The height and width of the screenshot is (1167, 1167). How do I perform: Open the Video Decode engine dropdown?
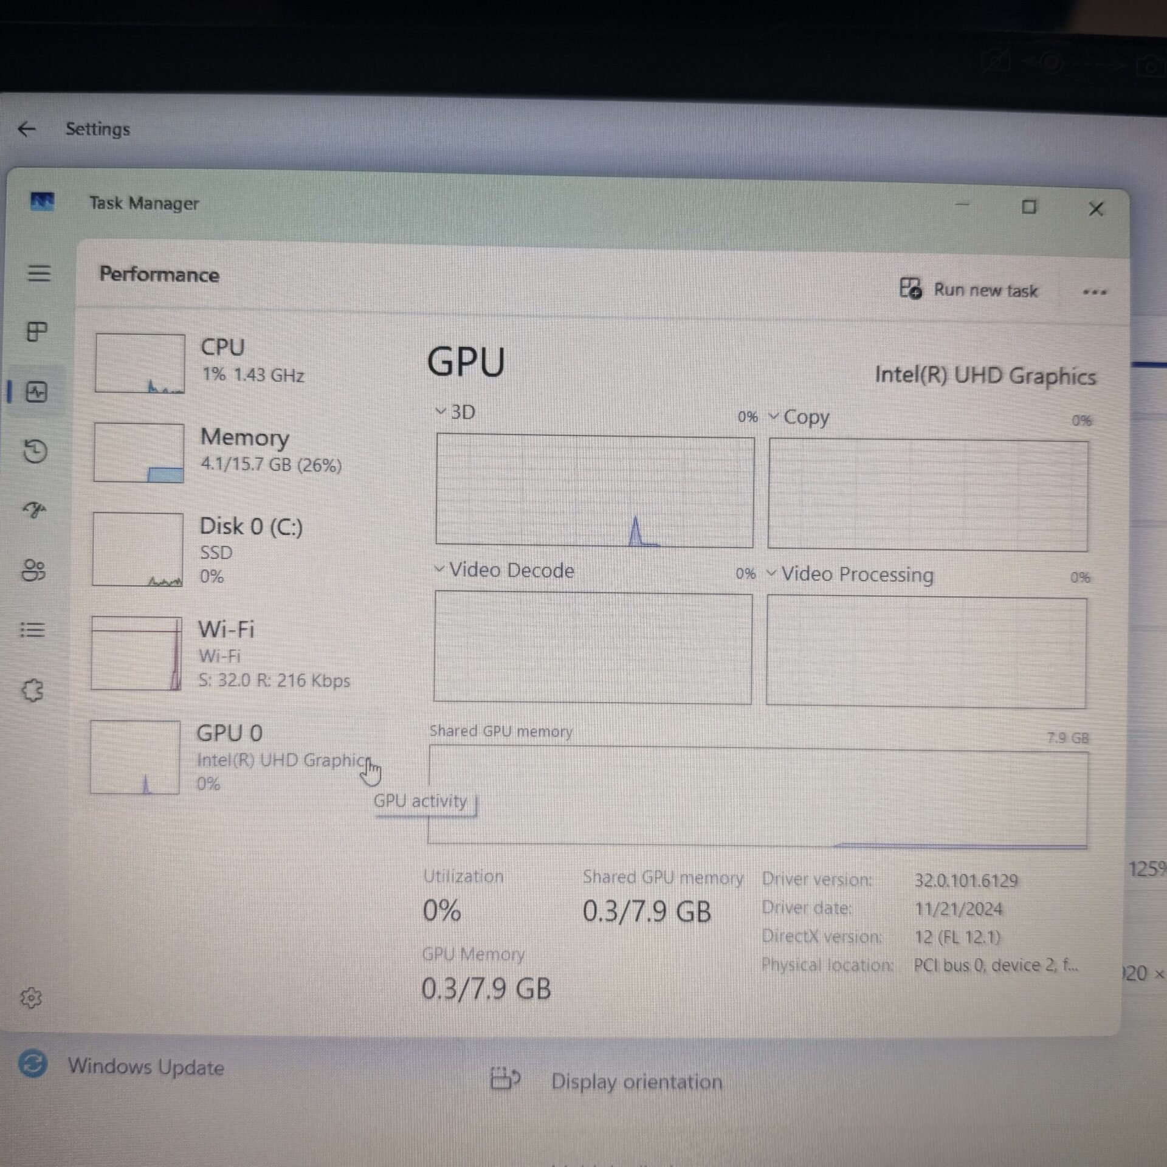[504, 570]
